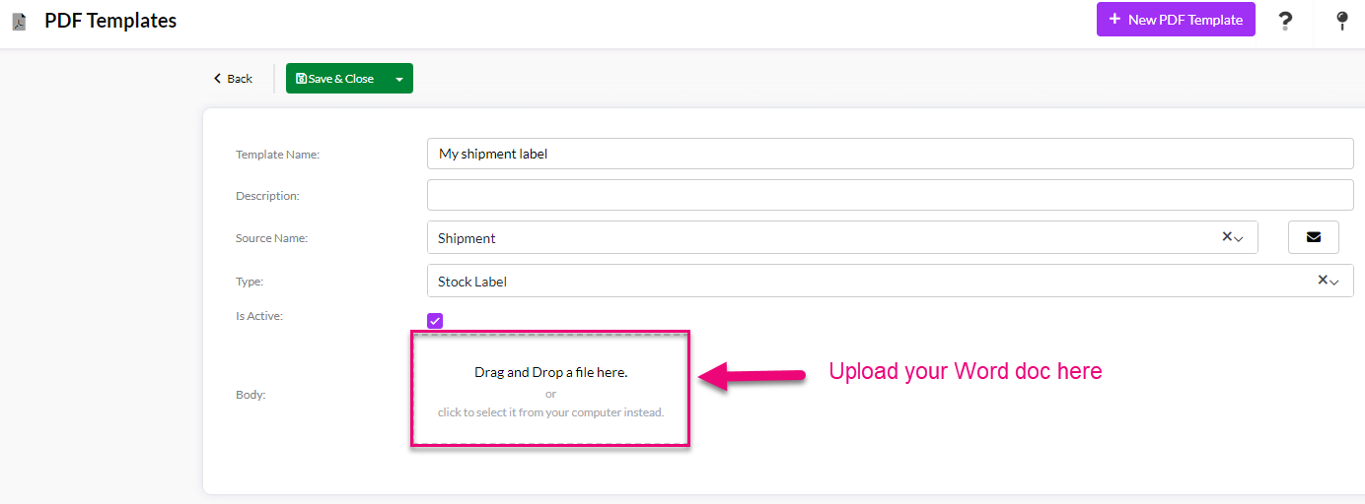Open the help question mark icon
The width and height of the screenshot is (1365, 504).
tap(1285, 21)
